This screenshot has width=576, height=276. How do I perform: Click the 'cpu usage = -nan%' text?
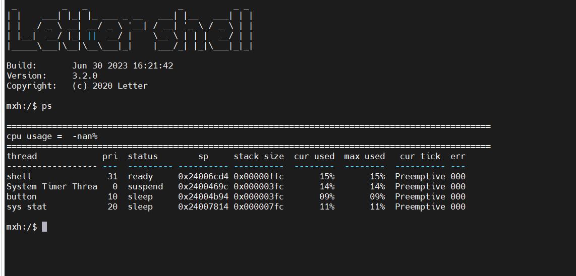(52, 136)
